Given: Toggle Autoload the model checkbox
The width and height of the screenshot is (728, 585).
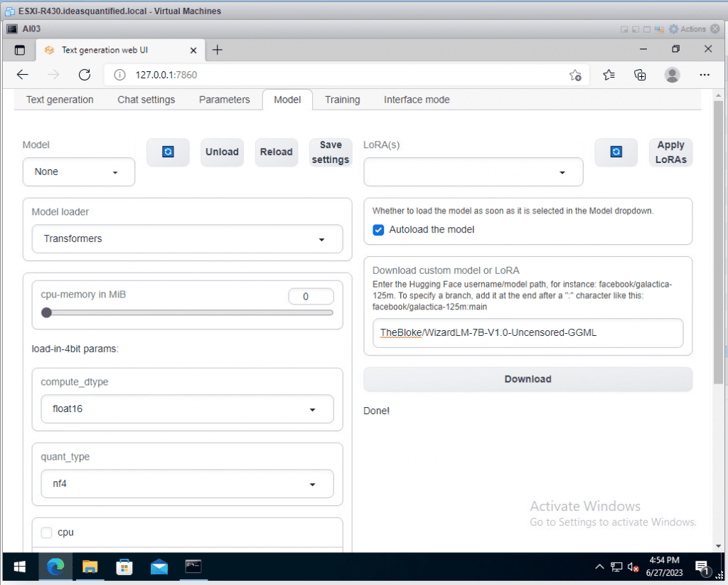Looking at the screenshot, I should [378, 230].
